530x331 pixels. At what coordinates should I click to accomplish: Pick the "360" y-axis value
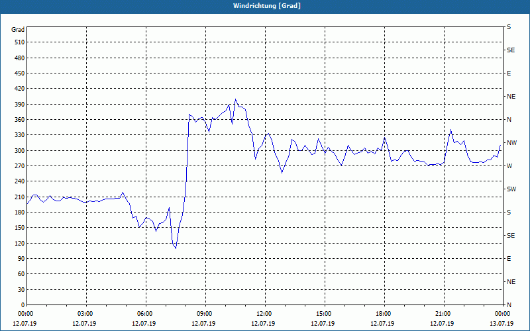click(20, 120)
